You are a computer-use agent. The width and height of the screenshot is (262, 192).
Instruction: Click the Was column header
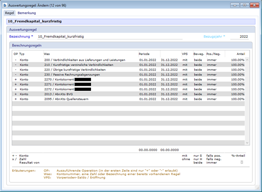coord(47,53)
